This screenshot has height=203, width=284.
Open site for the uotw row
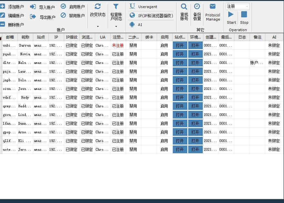(x=180, y=149)
